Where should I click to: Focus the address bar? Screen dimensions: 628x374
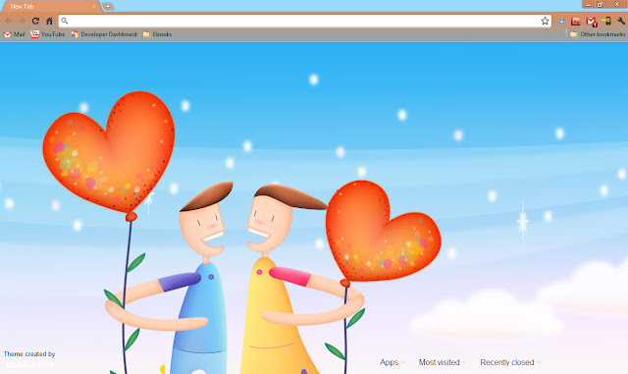(304, 21)
